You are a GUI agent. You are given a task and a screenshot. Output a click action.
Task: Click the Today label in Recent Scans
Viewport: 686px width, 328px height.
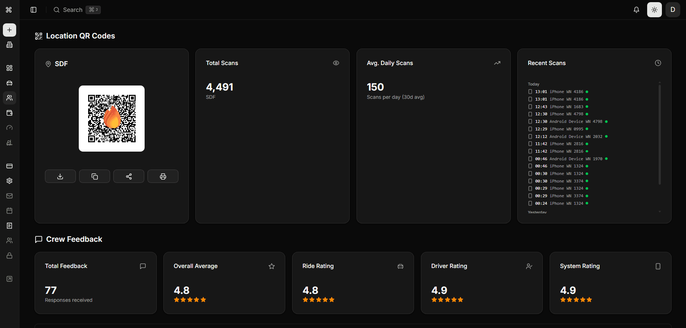533,84
